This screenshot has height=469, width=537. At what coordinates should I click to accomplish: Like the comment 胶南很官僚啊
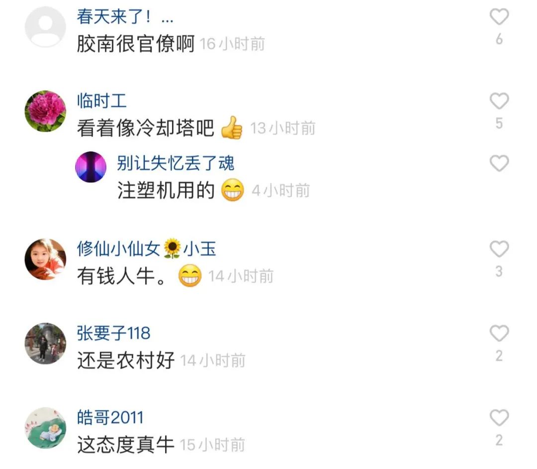[x=499, y=17]
